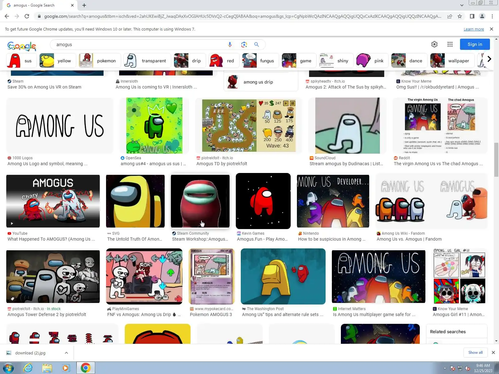The image size is (499, 374).
Task: Open Windows Explorer from the taskbar
Action: (x=47, y=368)
